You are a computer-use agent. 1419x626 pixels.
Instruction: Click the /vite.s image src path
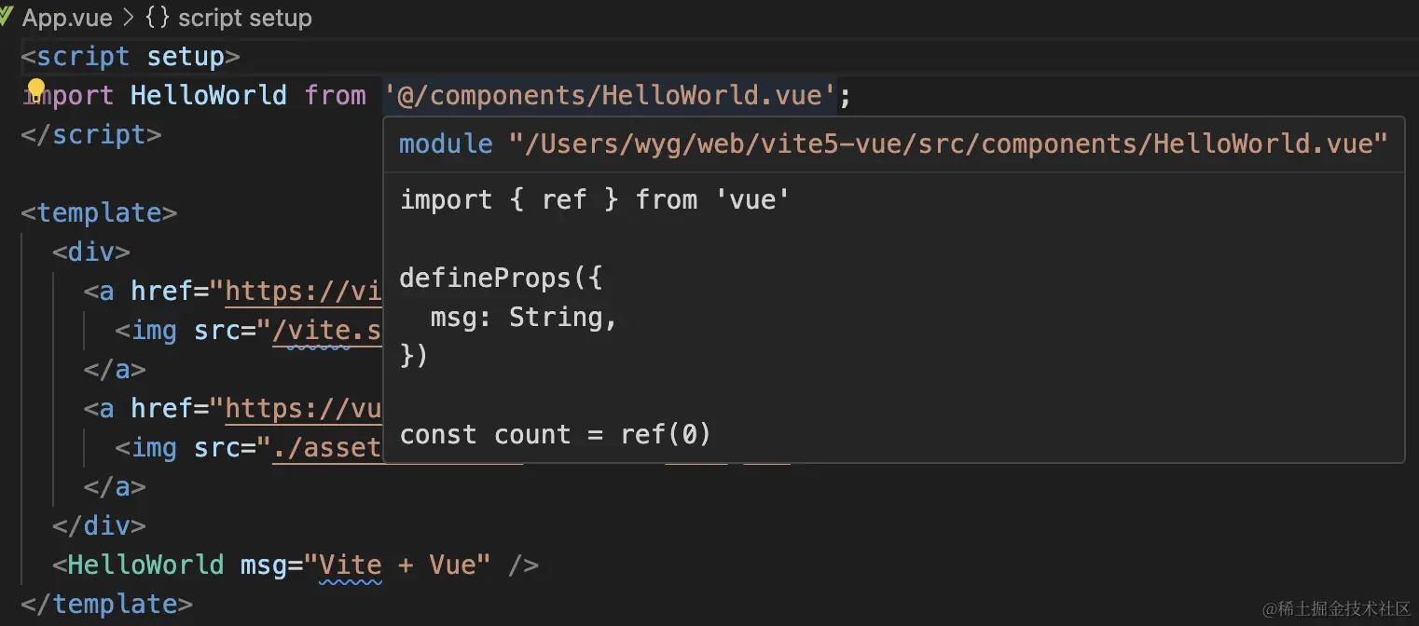click(x=326, y=331)
